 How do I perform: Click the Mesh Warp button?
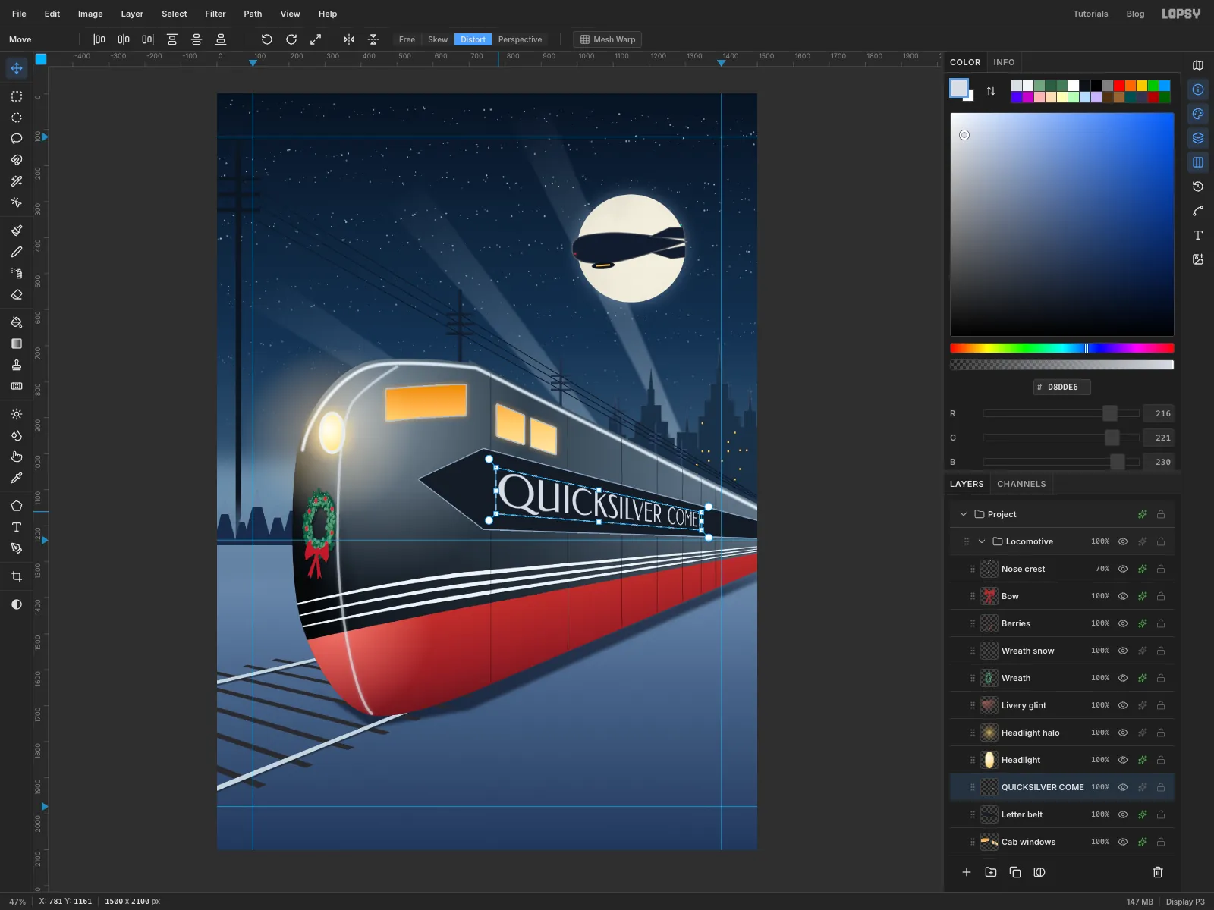coord(608,39)
